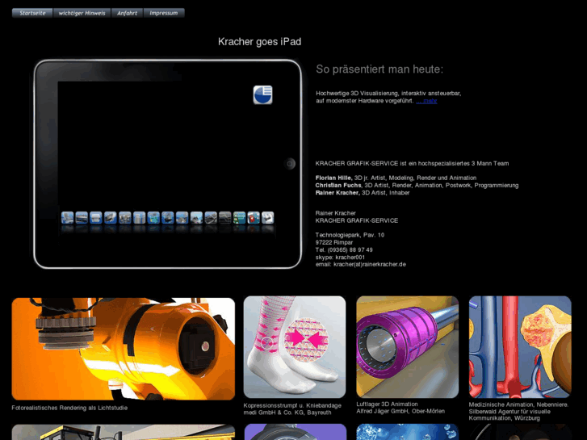Click the name 'Florian Hille,'

334,178
